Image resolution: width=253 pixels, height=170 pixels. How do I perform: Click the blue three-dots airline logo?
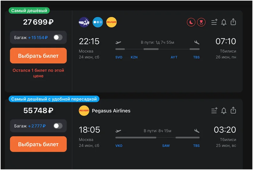click(x=98, y=22)
